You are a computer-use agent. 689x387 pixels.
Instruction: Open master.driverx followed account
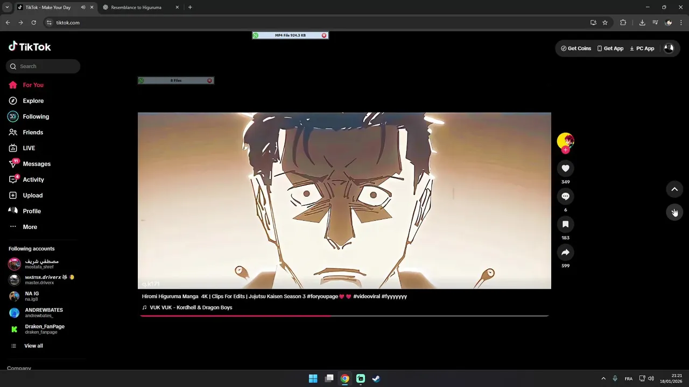coord(41,279)
